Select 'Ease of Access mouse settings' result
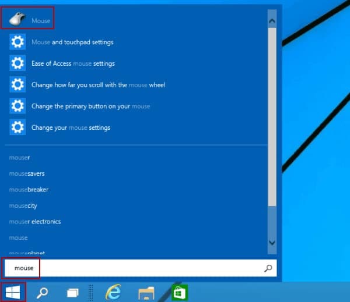The width and height of the screenshot is (350, 302). [x=73, y=63]
